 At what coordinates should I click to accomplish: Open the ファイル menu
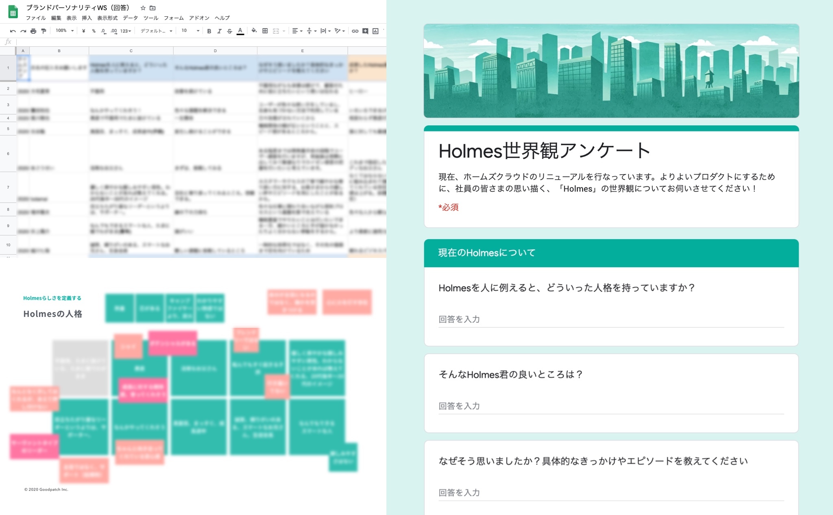pyautogui.click(x=36, y=18)
